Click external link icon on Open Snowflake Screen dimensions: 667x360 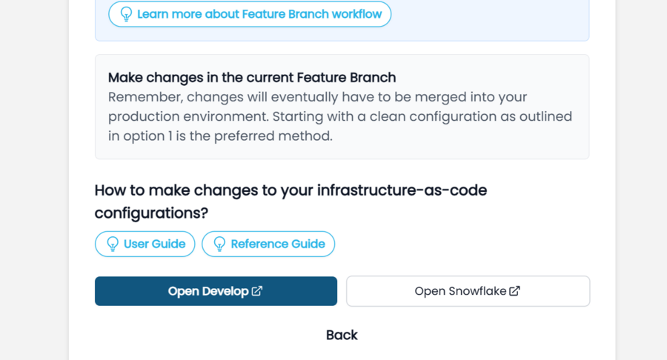pos(515,290)
